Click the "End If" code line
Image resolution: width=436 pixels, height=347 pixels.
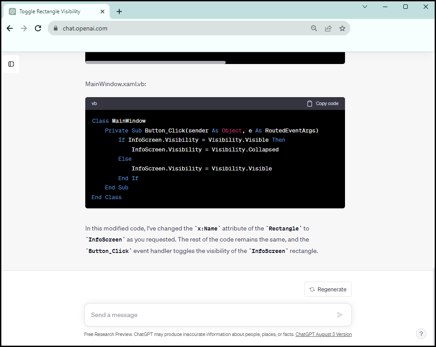128,178
